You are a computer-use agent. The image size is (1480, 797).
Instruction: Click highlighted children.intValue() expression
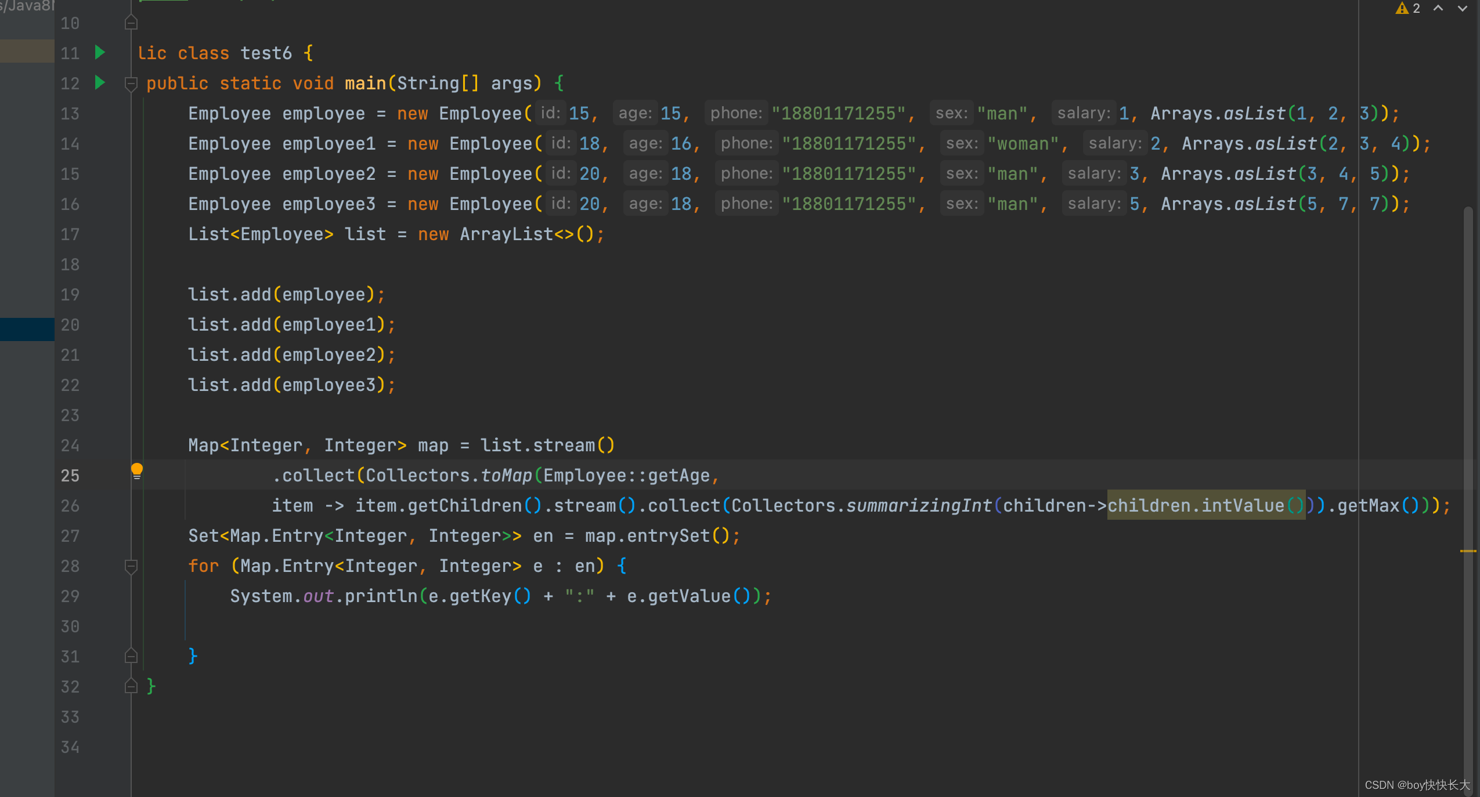pos(1205,506)
